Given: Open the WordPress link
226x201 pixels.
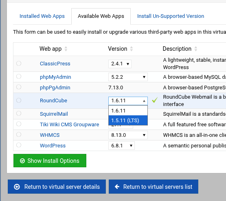Looking at the screenshot, I should pyautogui.click(x=53, y=146).
